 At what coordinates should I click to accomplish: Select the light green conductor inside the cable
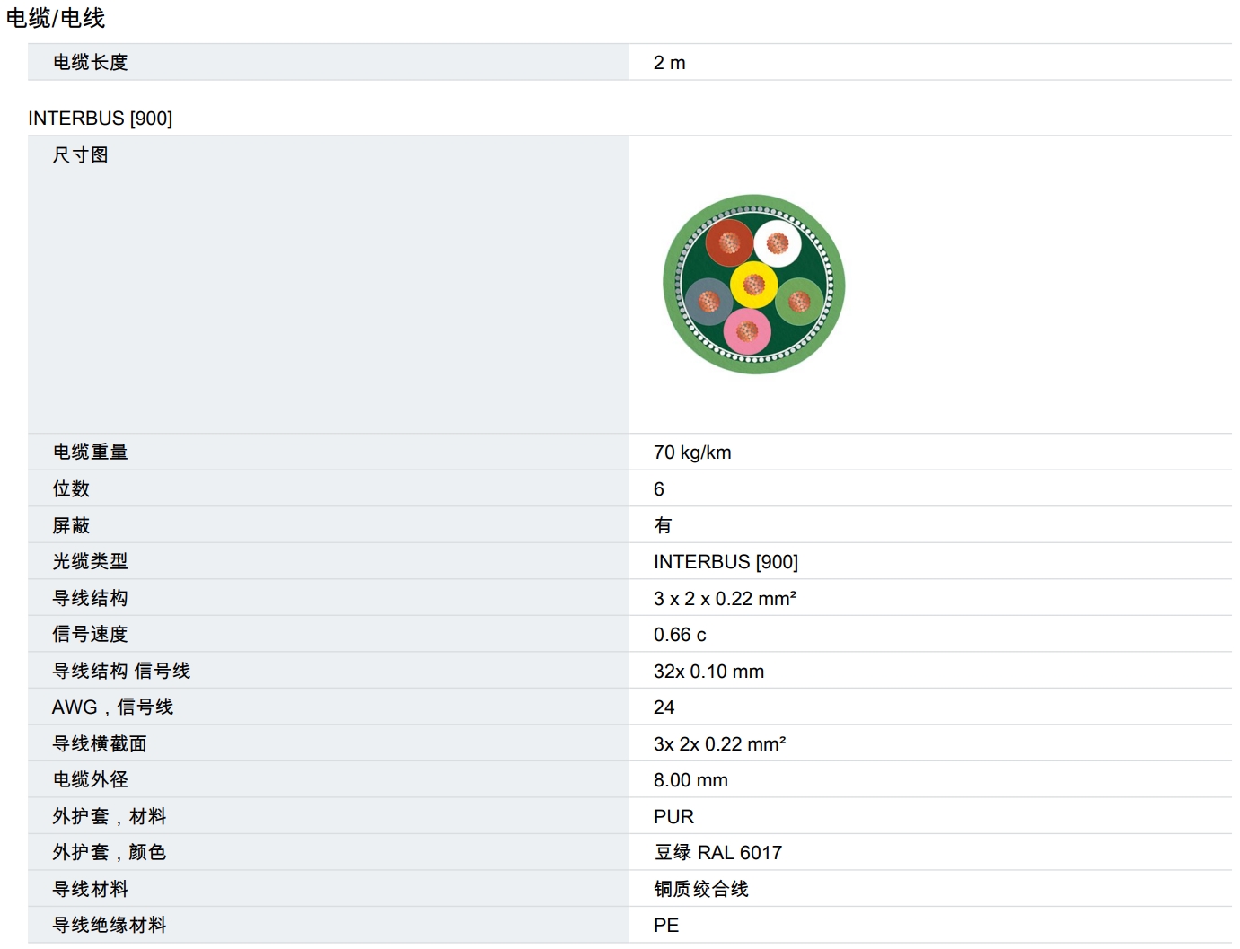click(799, 301)
